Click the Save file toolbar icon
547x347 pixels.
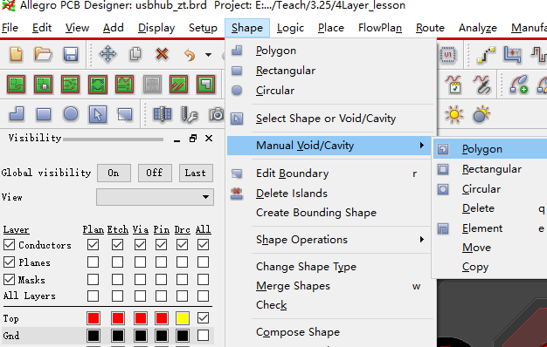[x=71, y=55]
